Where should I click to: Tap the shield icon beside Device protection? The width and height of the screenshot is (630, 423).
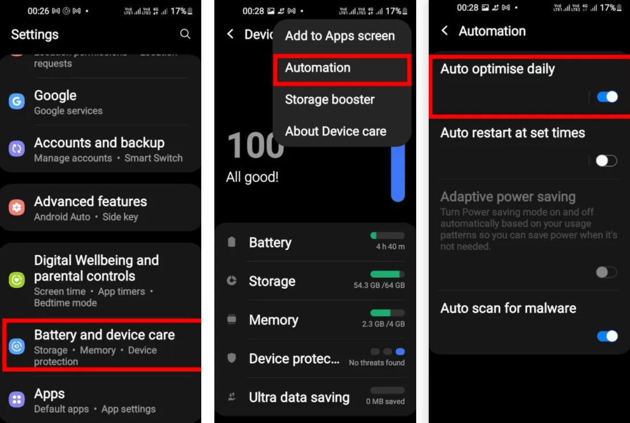[231, 358]
